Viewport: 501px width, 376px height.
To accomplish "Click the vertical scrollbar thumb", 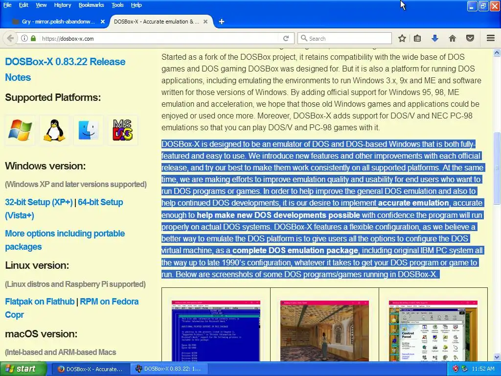I will [x=497, y=168].
